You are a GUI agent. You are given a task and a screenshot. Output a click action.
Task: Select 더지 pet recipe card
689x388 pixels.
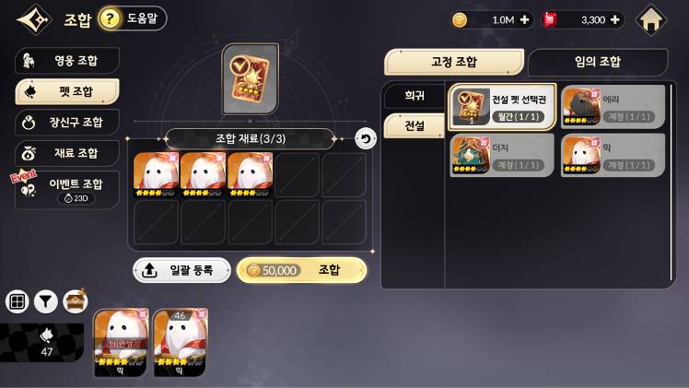click(502, 155)
